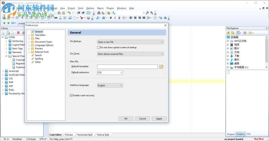Image resolution: width=269 pixels, height=141 pixels.
Task: Click the Underline formatting icon
Action: (x=119, y=18)
